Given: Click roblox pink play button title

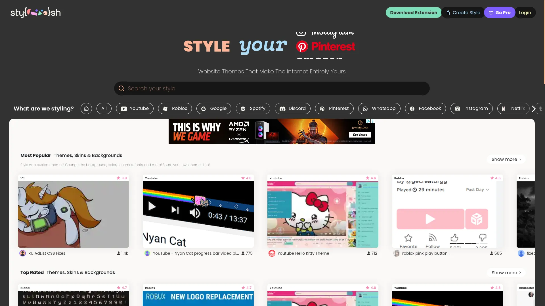Looking at the screenshot, I should (426, 253).
